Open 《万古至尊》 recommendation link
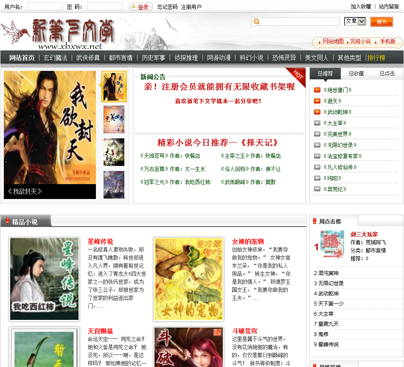 click(x=154, y=169)
